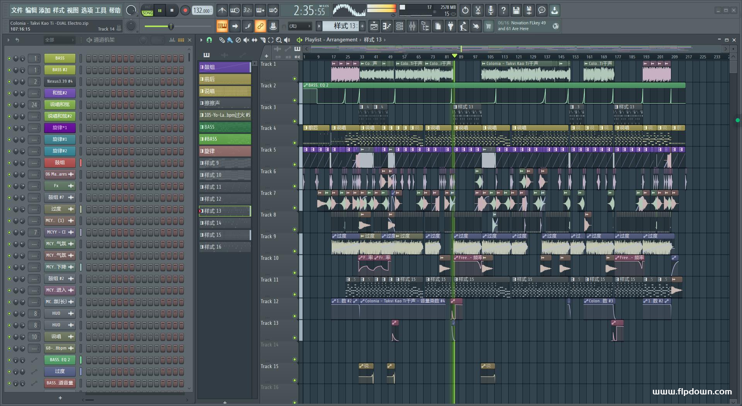Pause playback with the pause button
Image resolution: width=742 pixels, height=406 pixels.
[x=160, y=10]
